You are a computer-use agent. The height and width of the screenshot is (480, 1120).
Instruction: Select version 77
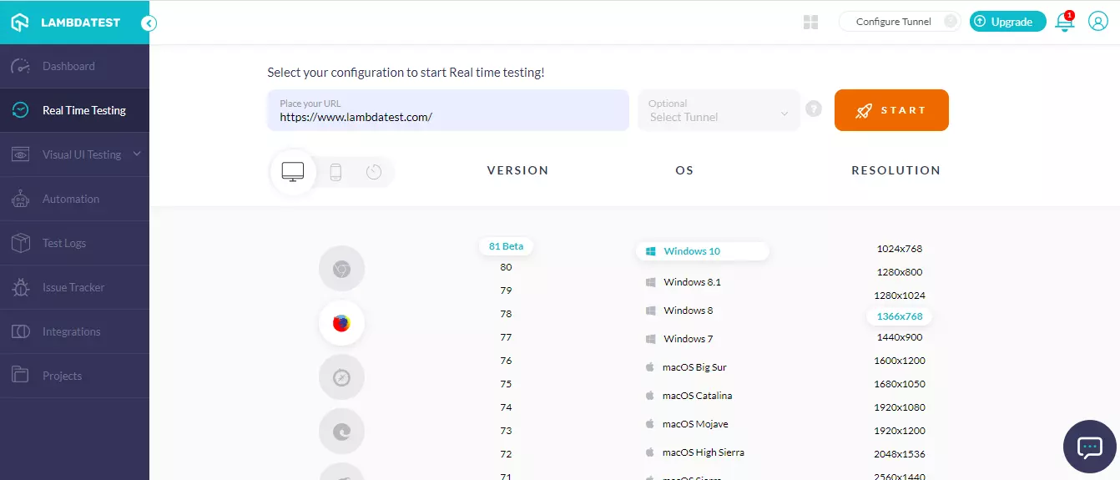506,337
